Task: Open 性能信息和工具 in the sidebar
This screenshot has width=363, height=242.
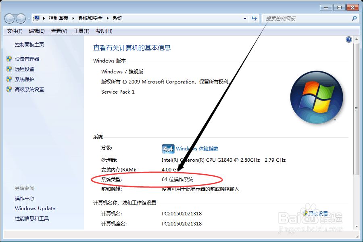Action: (32, 218)
